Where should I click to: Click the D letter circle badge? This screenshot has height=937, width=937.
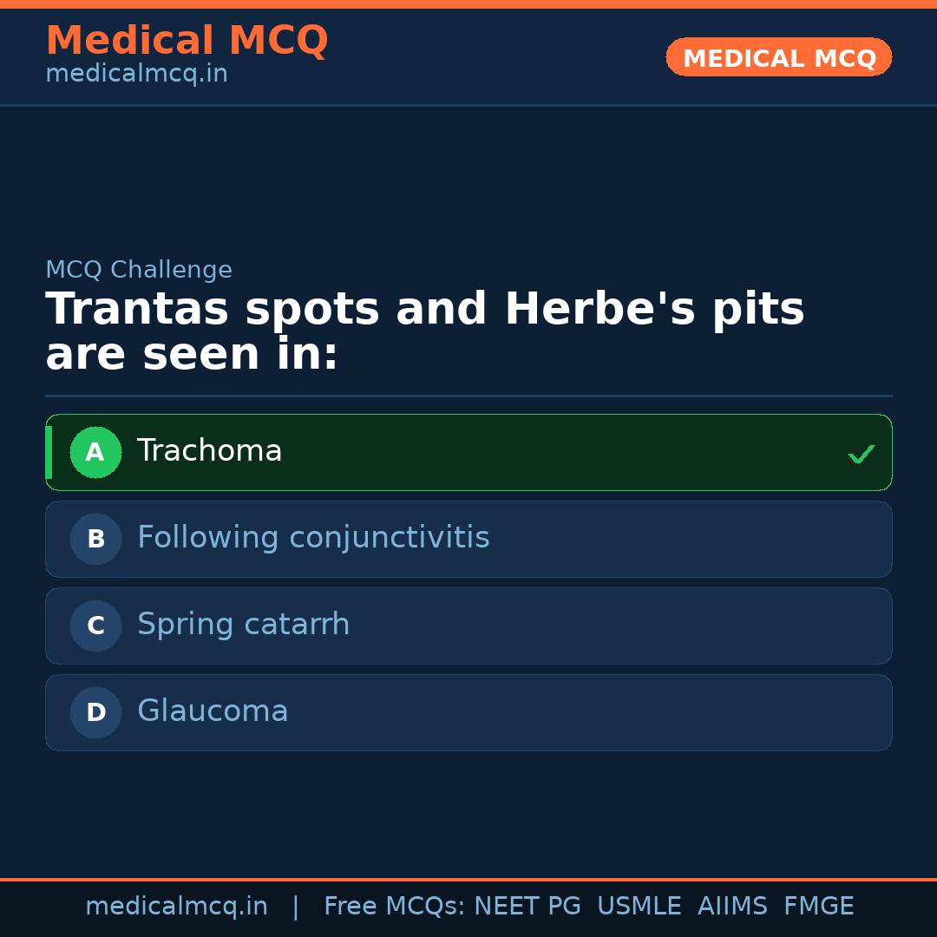coord(95,712)
